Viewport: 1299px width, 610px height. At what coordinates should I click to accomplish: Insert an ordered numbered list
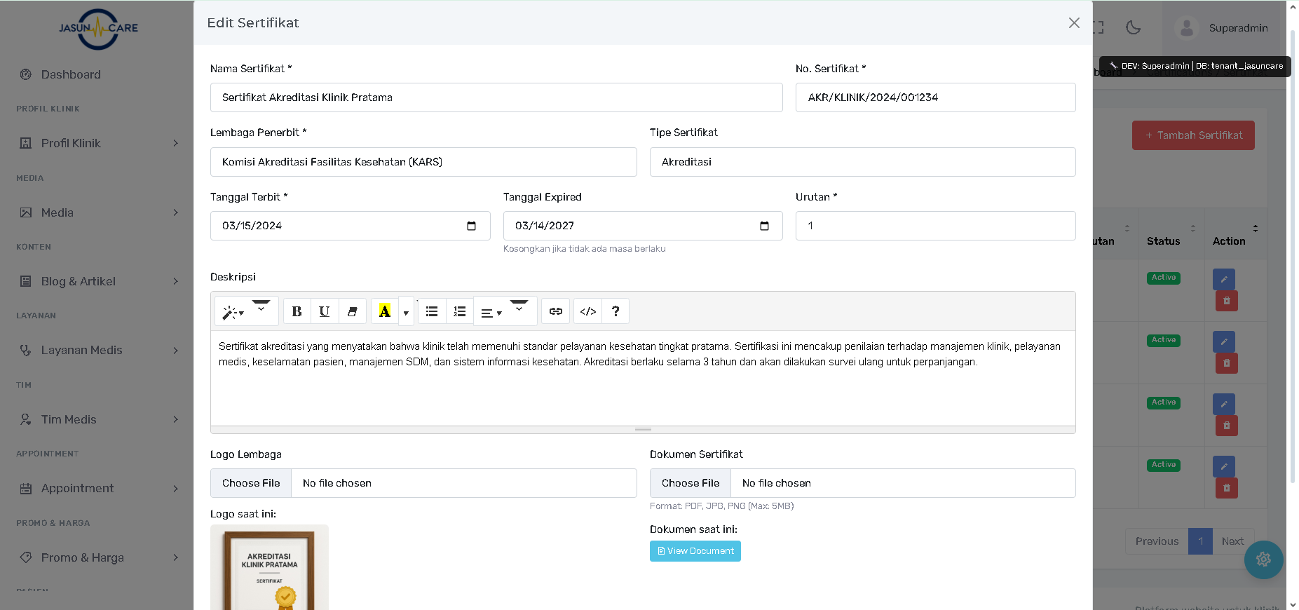point(459,311)
